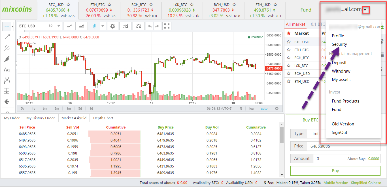
Task: Select Fund Products under Invest
Action: point(346,101)
